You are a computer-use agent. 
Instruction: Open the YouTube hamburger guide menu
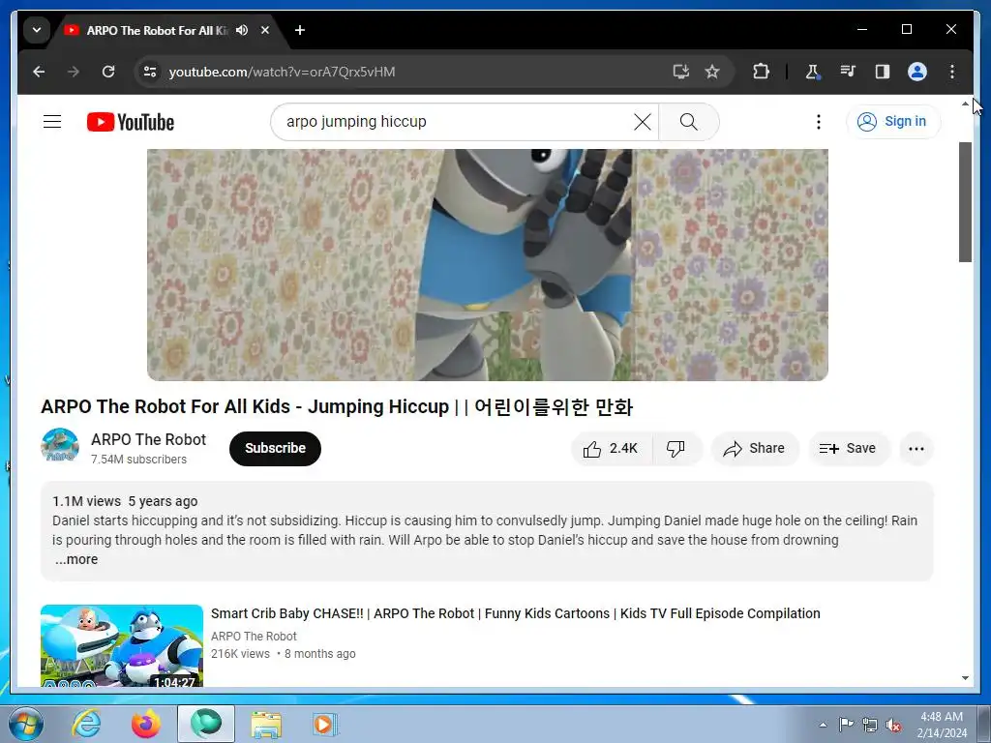click(52, 121)
